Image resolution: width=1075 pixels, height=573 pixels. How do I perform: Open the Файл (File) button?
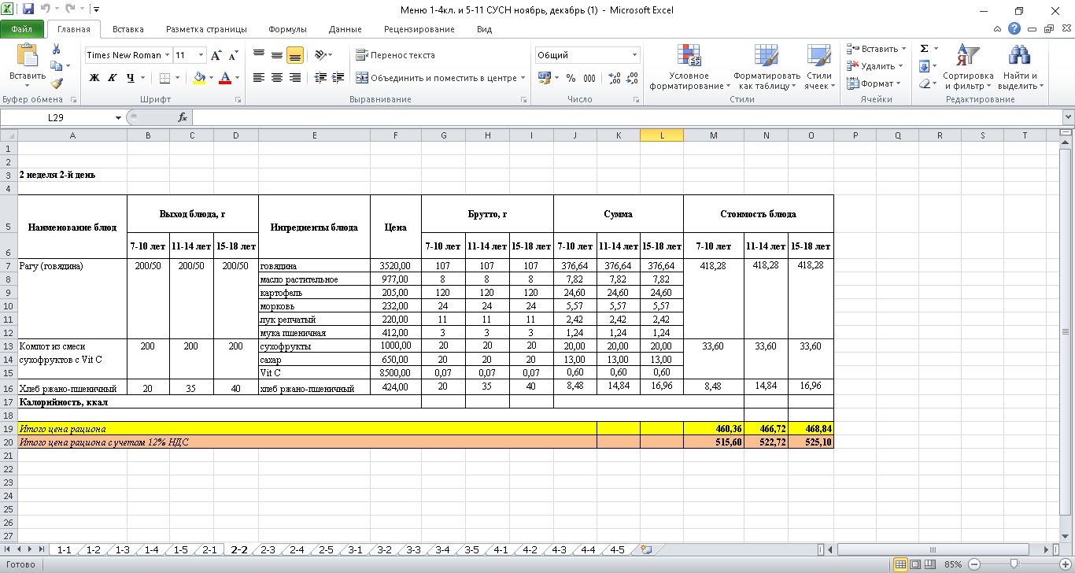[x=22, y=29]
